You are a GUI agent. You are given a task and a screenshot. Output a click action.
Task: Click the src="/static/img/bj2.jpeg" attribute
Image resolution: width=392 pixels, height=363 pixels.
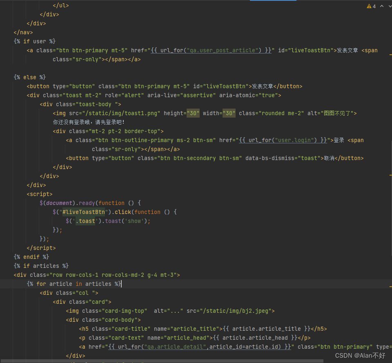tap(229, 311)
